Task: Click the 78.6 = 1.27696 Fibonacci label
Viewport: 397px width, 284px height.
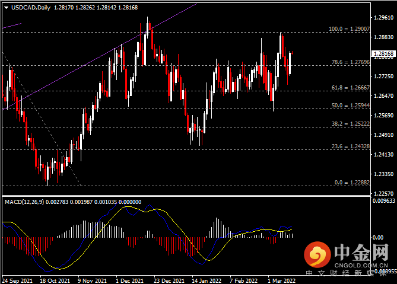Action: pyautogui.click(x=351, y=62)
